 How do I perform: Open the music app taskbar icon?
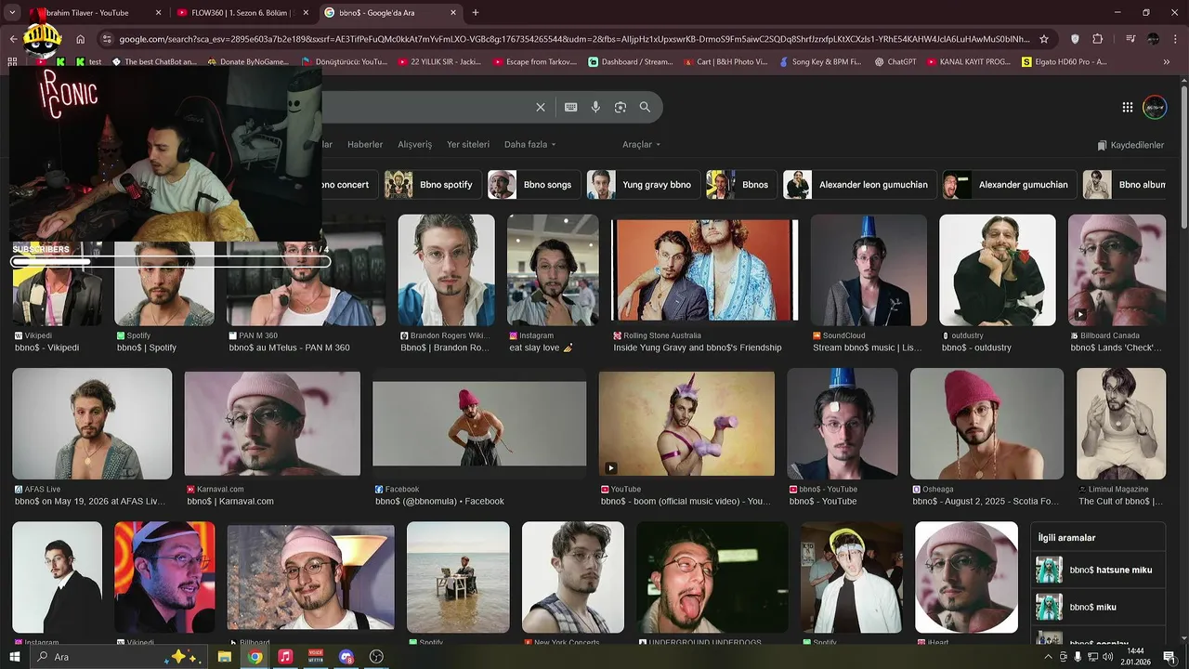[x=285, y=657]
